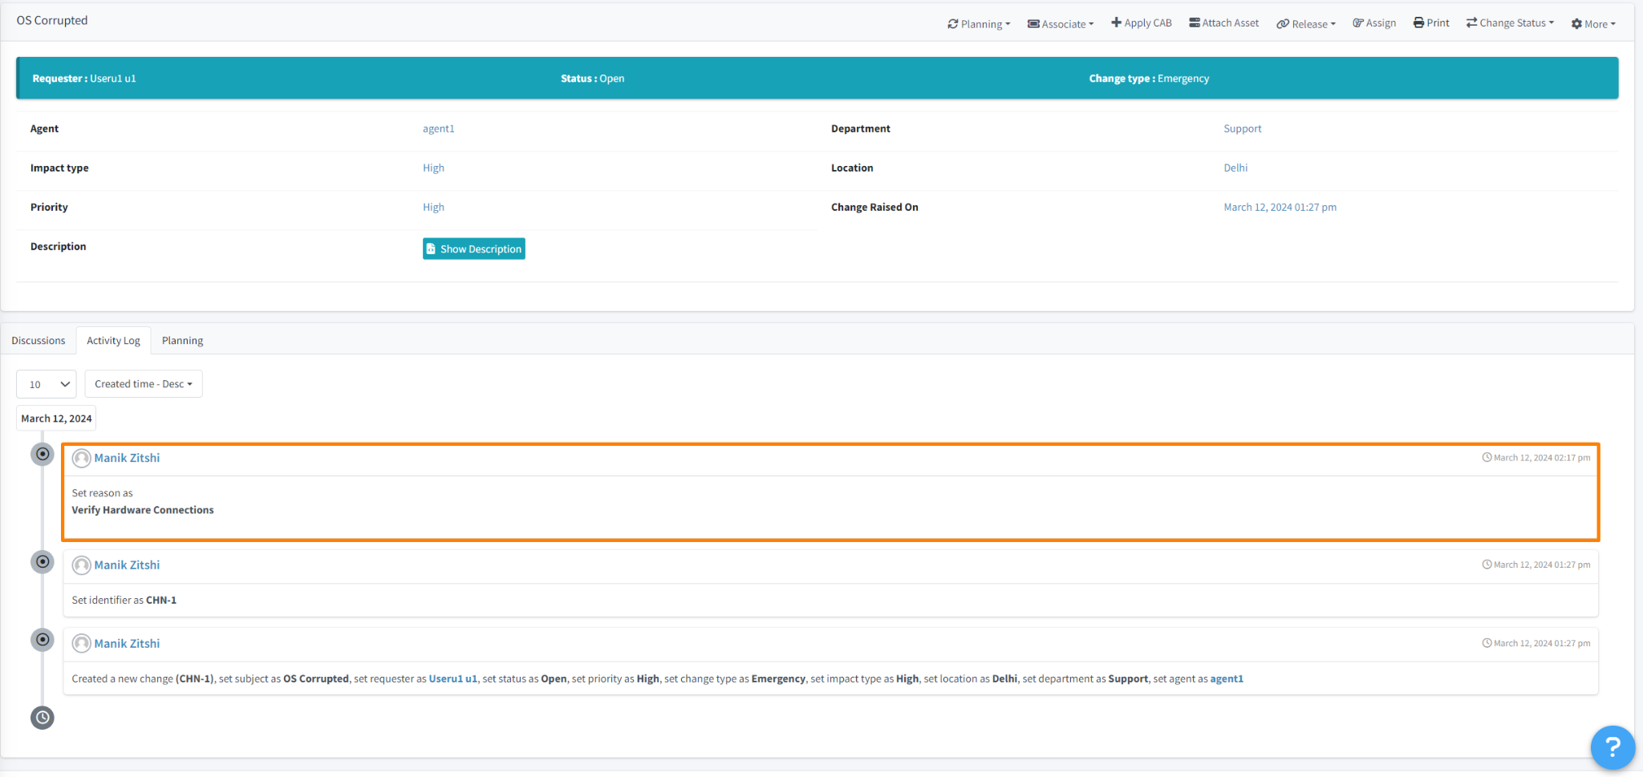This screenshot has width=1643, height=777.
Task: Switch to the Planning tab below details
Action: pos(182,341)
